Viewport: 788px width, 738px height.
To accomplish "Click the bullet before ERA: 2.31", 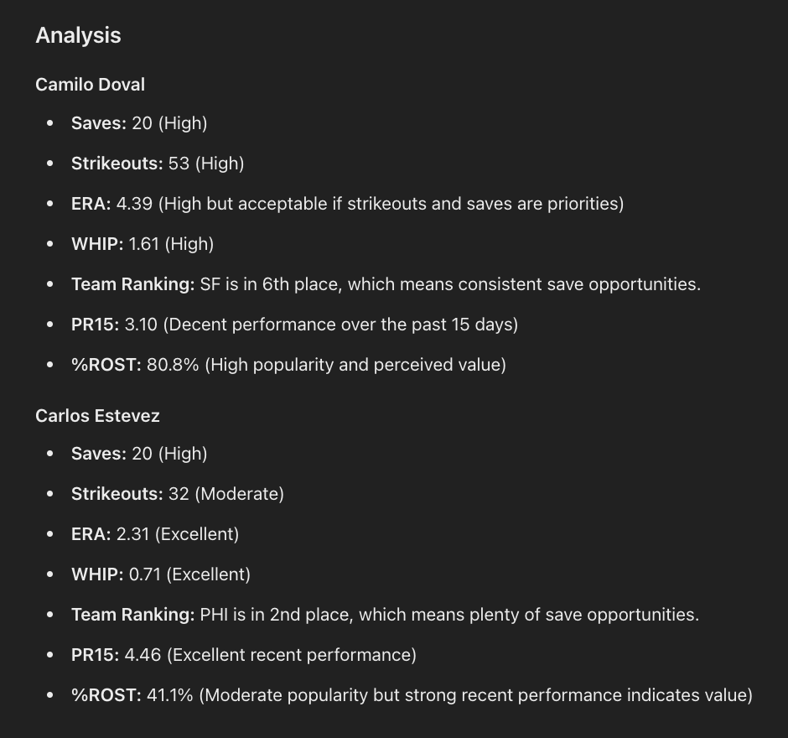I will click(x=50, y=534).
